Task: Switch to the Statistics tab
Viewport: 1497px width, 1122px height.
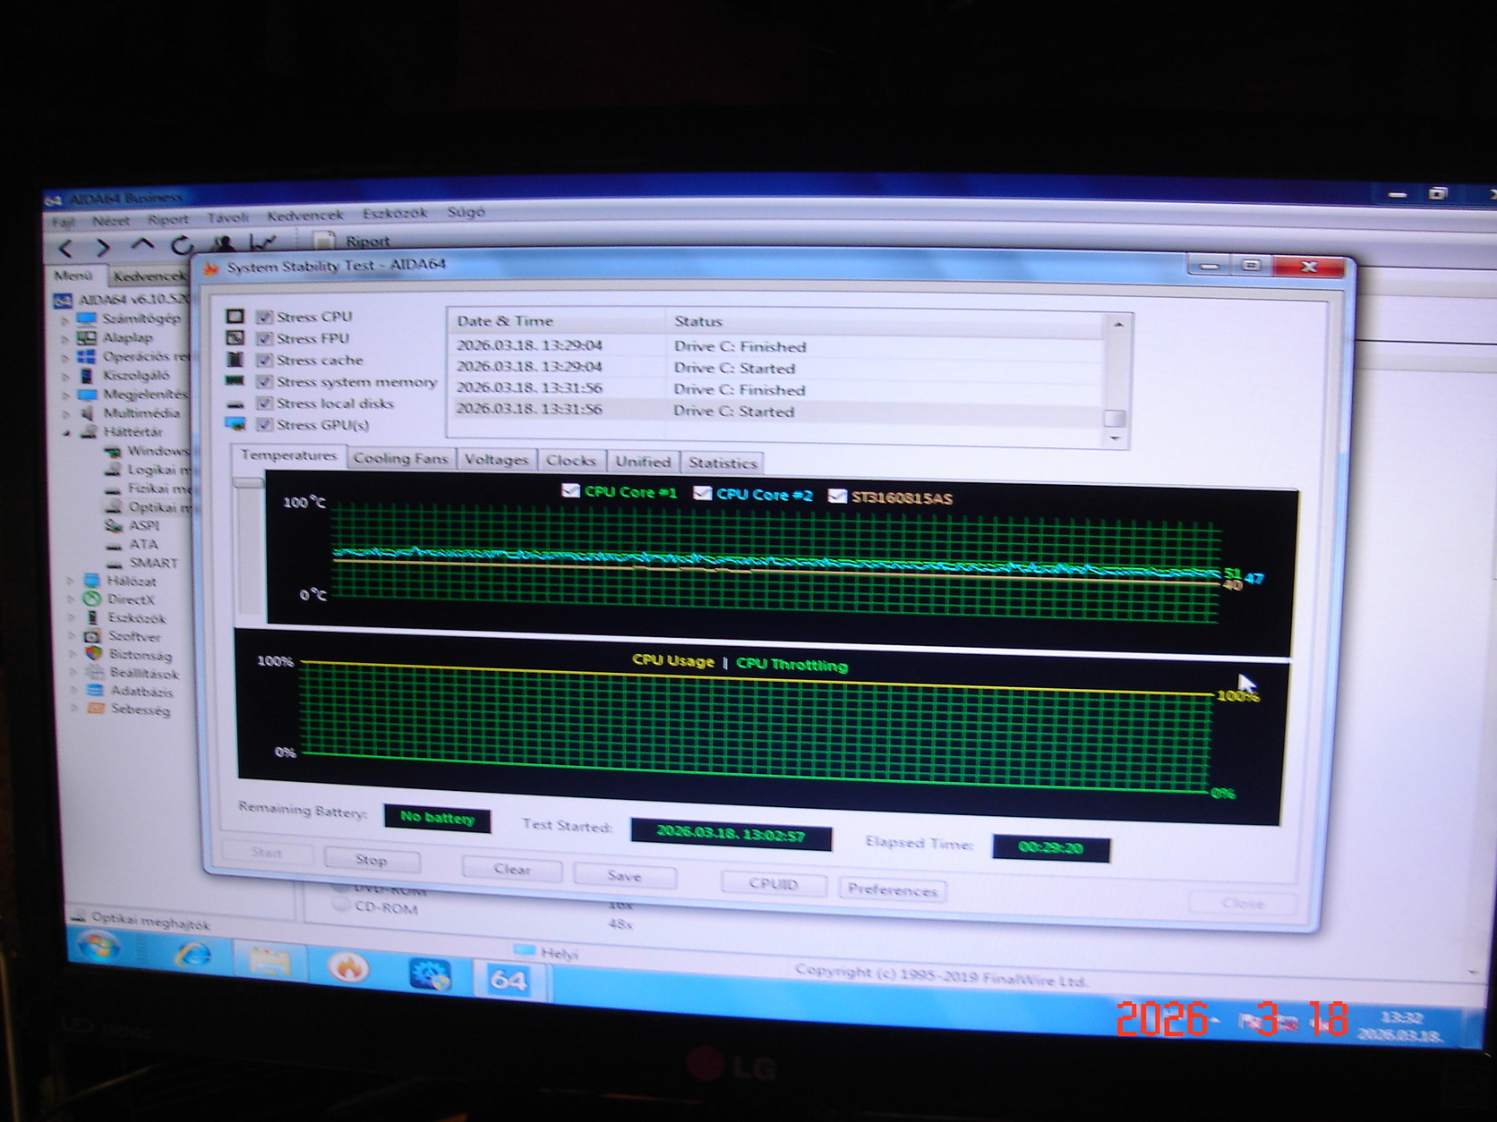Action: [723, 463]
